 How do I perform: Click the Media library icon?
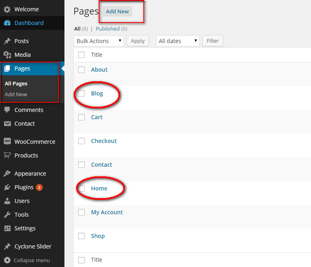click(7, 55)
